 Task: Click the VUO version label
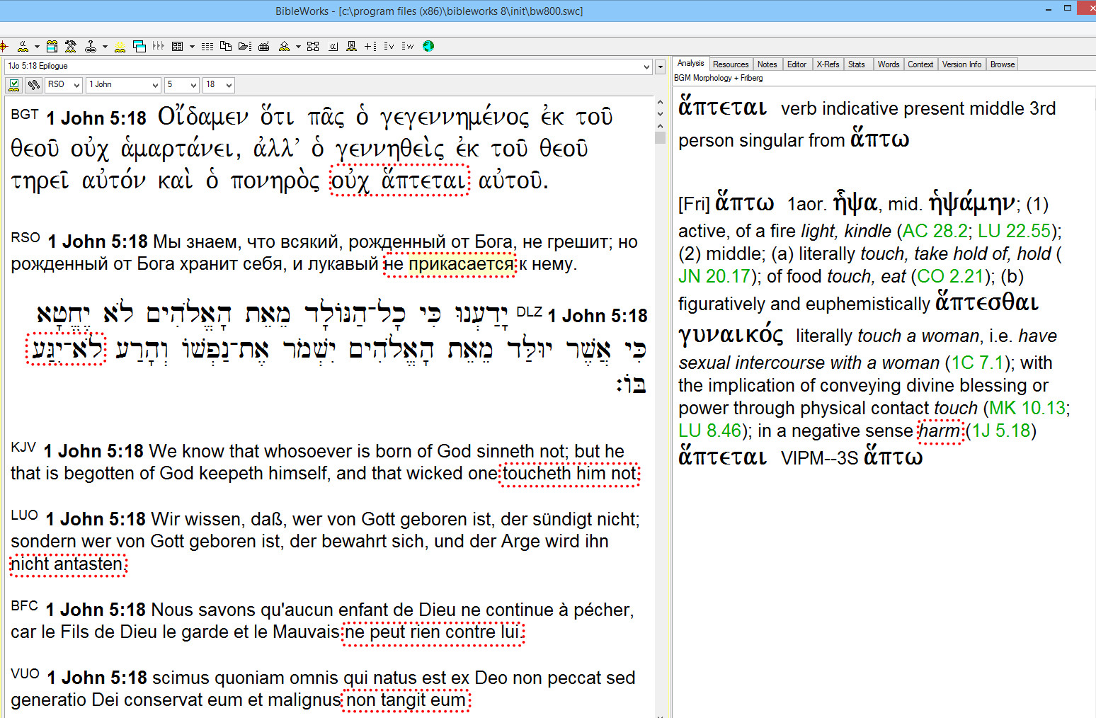(x=25, y=673)
